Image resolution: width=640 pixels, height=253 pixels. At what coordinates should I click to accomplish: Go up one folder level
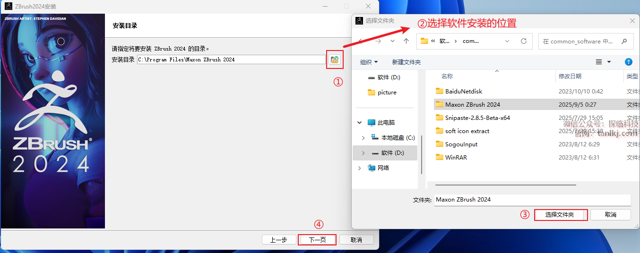point(406,41)
